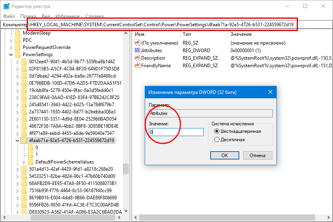Confirm the DWORD edit with OK

(225, 155)
